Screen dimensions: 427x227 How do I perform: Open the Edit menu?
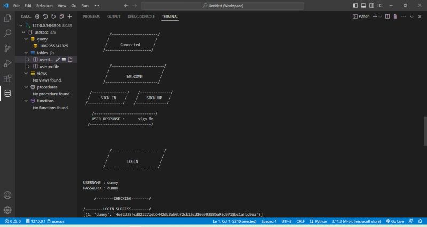tap(28, 6)
